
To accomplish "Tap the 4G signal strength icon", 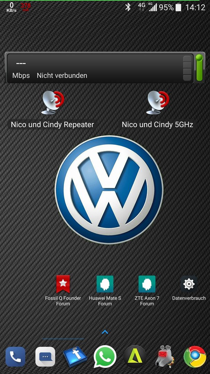I will pyautogui.click(x=152, y=7).
